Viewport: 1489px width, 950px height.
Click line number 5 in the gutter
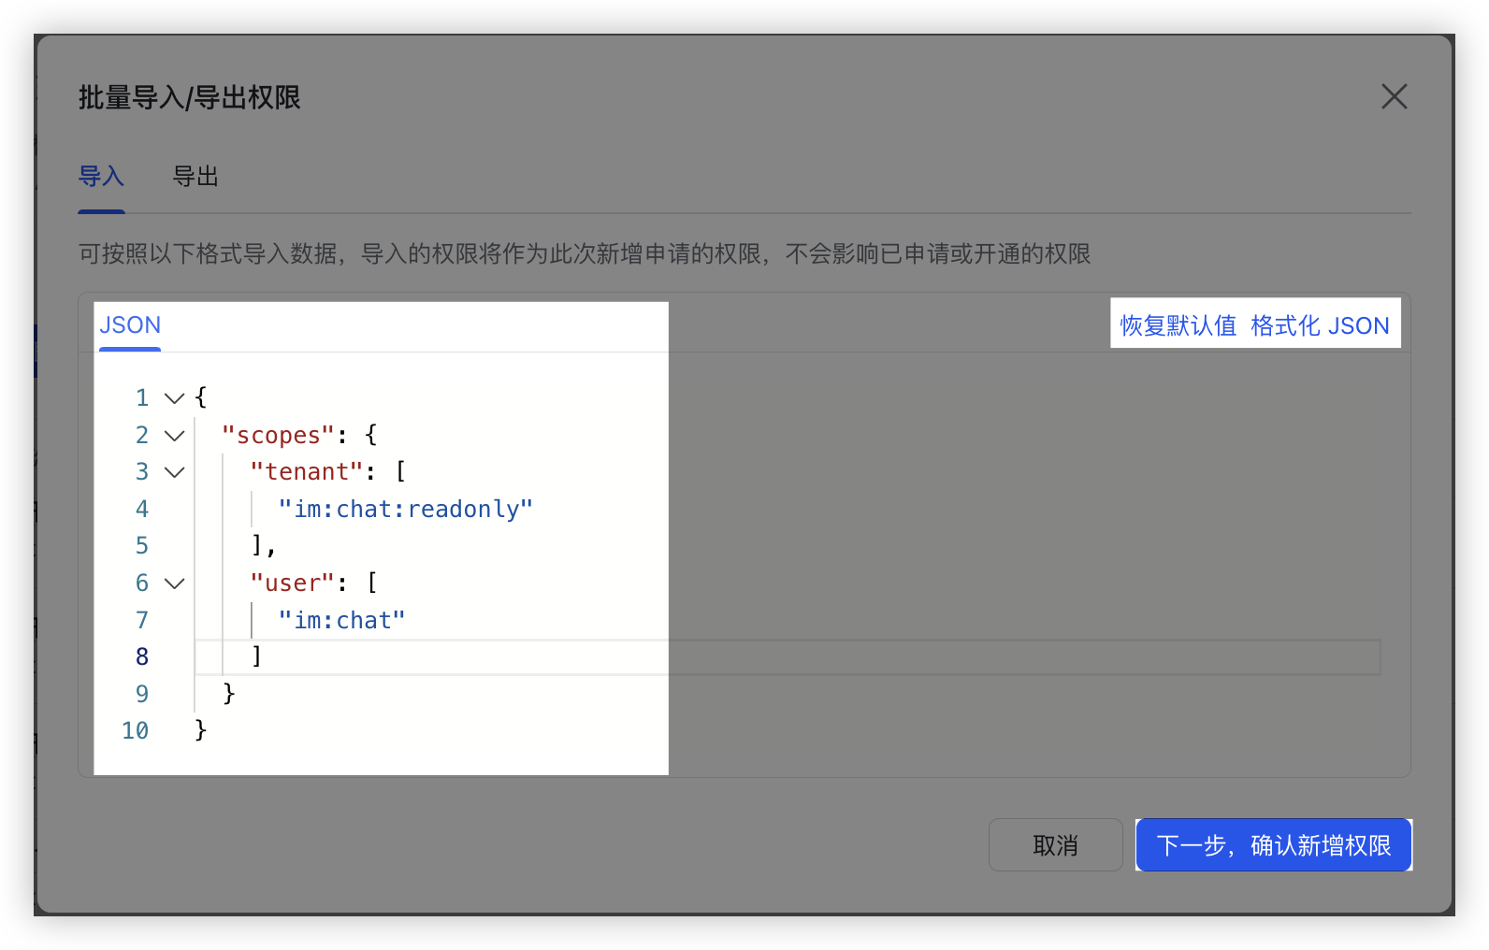[x=142, y=546]
